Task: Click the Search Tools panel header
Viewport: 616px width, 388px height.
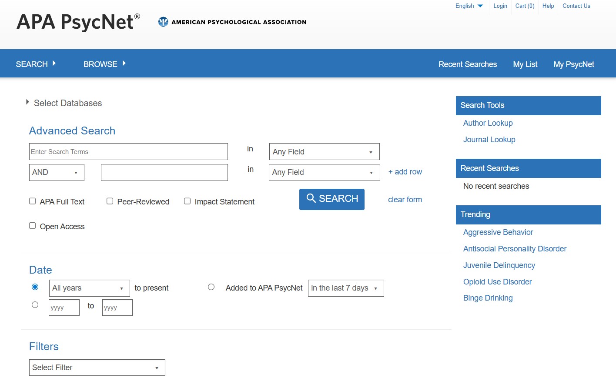Action: 529,106
